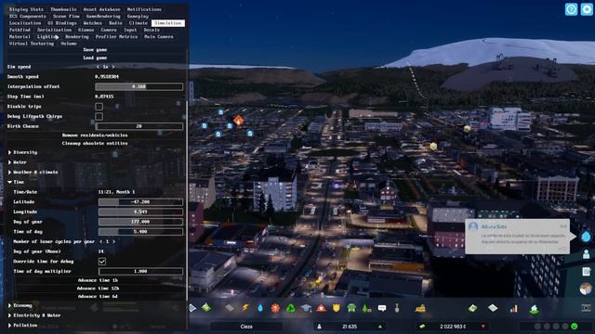Open the Transportation bus icon
Screen dimensions: 595x334
(351, 308)
